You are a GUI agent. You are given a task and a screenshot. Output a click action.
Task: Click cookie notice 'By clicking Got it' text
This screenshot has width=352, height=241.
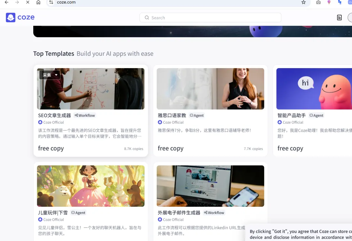(x=301, y=234)
